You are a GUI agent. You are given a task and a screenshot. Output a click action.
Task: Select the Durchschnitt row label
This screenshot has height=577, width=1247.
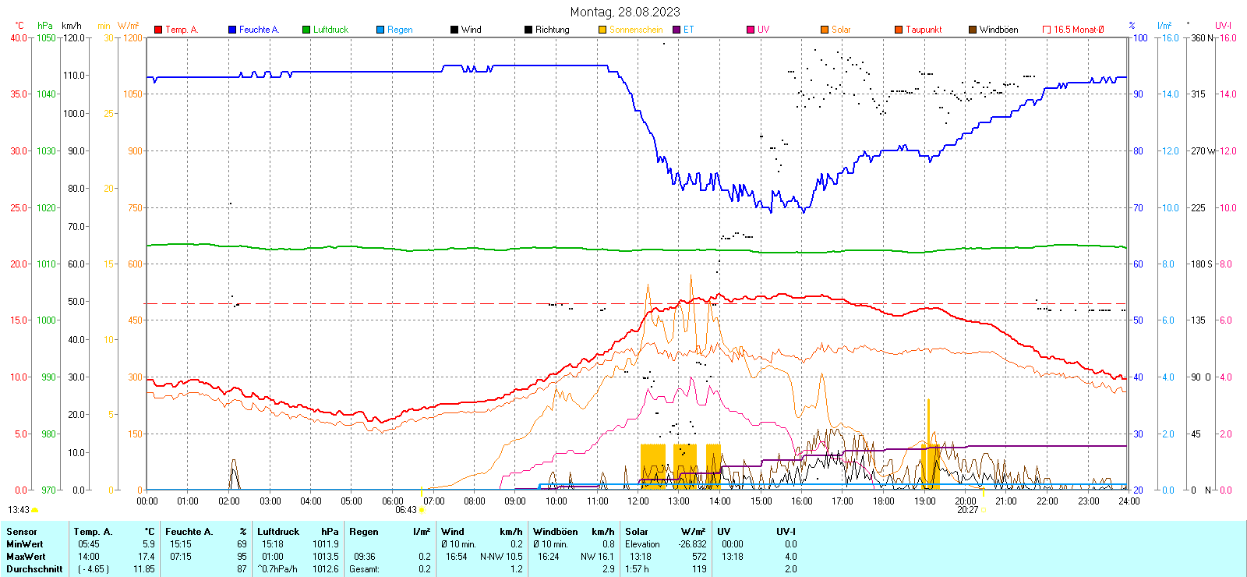point(34,569)
